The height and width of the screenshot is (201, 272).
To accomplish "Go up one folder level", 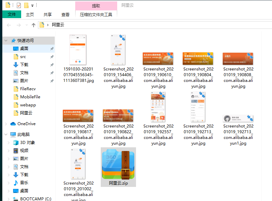I will pyautogui.click(x=34, y=25).
